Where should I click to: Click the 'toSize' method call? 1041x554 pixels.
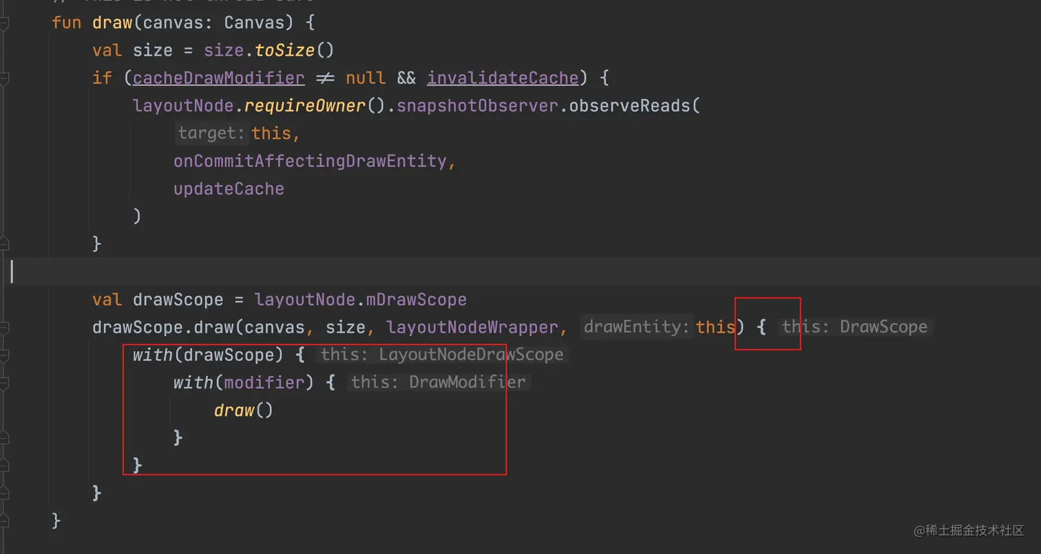coord(284,50)
